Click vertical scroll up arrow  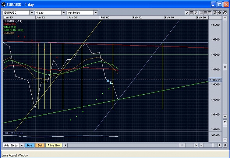point(225,18)
